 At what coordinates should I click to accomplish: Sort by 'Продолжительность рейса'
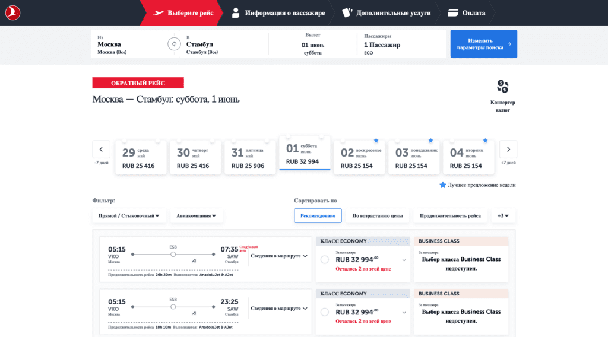tap(450, 216)
